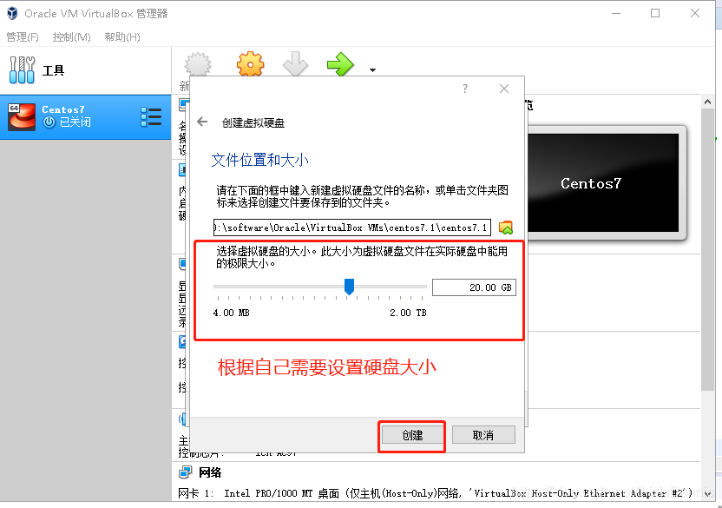Click the 取消 button to cancel

click(x=483, y=434)
